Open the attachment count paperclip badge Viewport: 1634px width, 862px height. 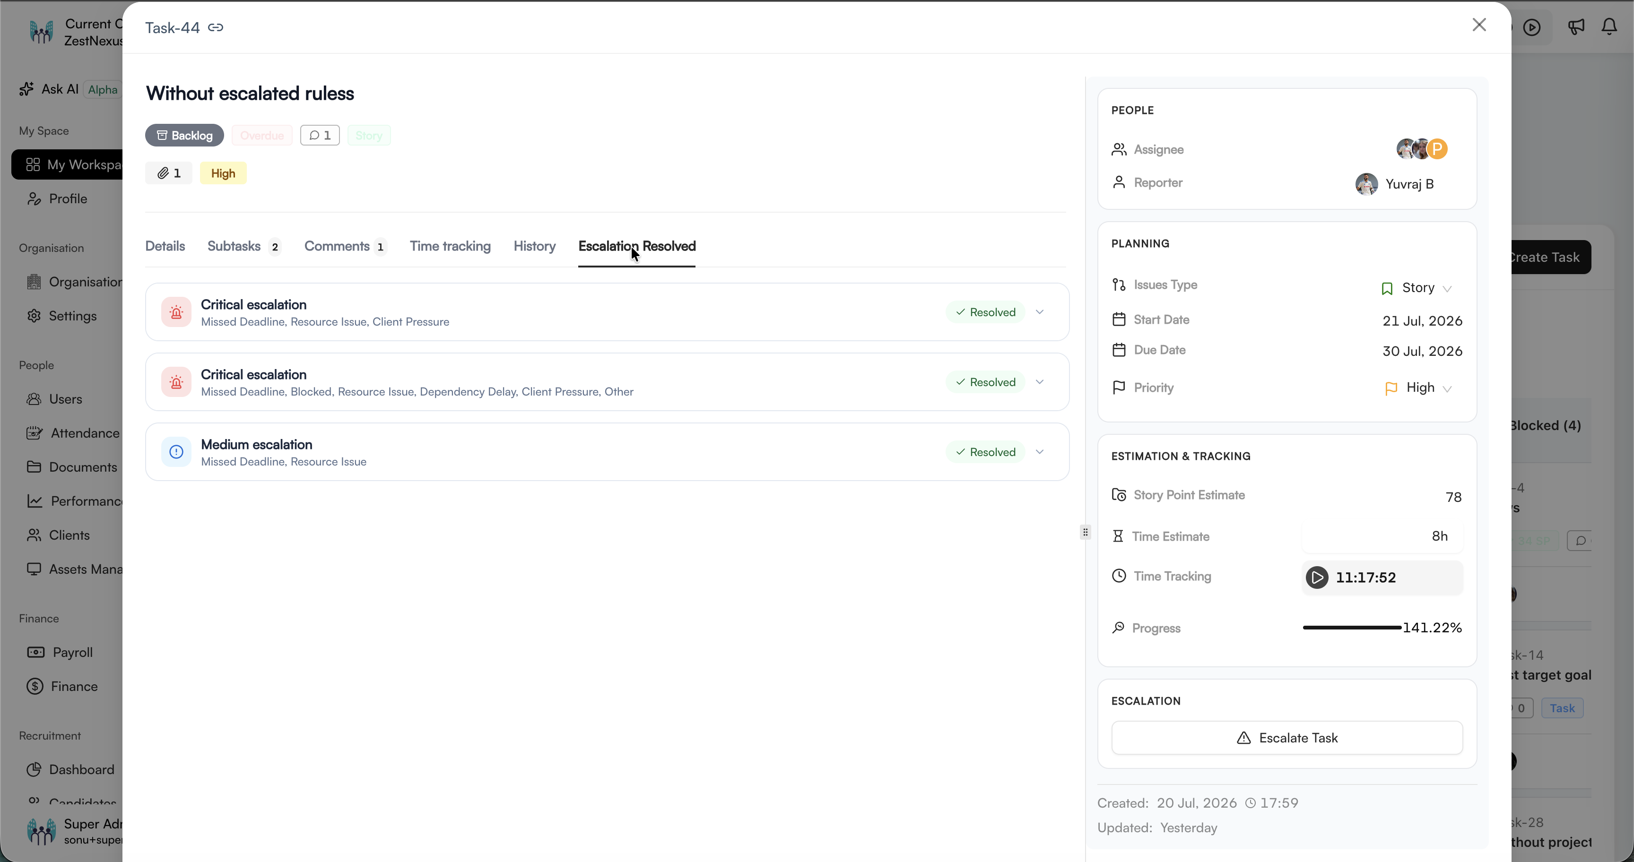(169, 173)
